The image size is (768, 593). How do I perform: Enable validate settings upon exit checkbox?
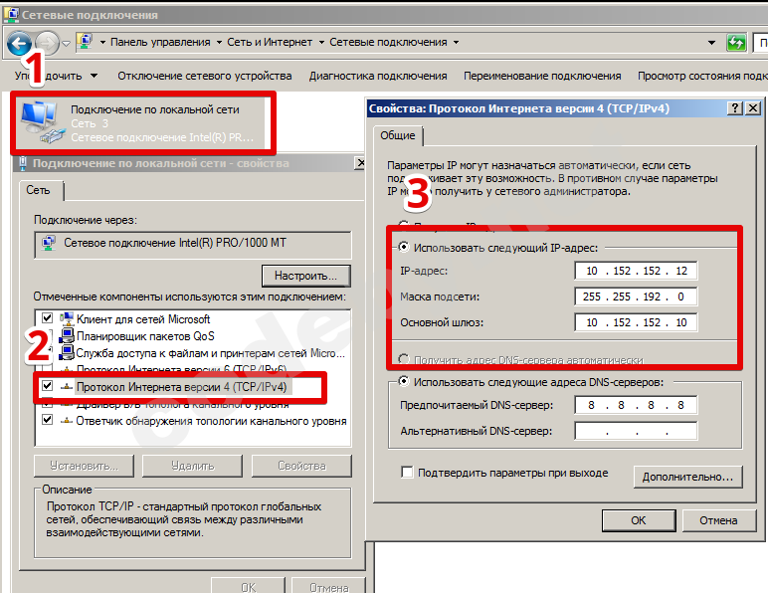click(x=407, y=472)
